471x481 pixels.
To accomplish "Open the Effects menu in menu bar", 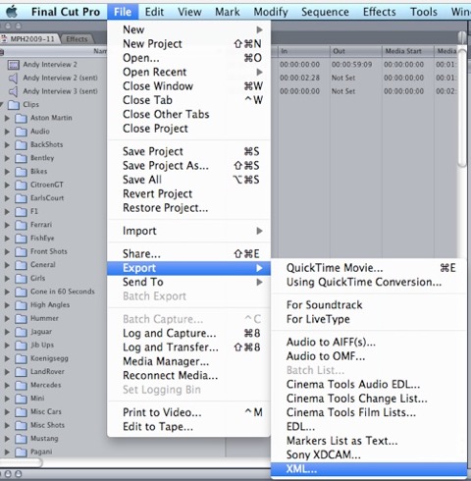I will [x=380, y=12].
